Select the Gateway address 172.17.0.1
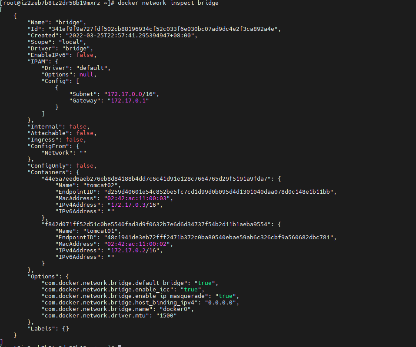The image size is (416, 347). (x=128, y=101)
